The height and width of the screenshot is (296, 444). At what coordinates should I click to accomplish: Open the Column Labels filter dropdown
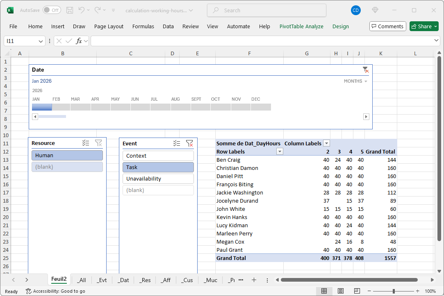[x=327, y=143]
